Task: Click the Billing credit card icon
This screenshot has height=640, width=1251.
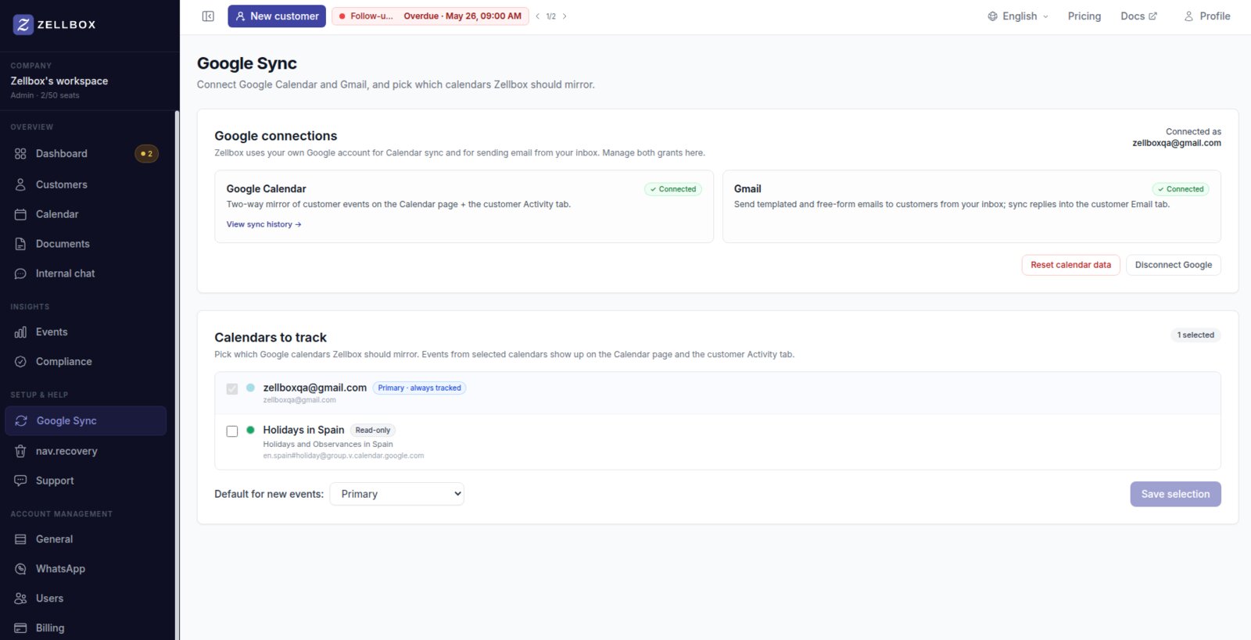Action: coord(20,628)
